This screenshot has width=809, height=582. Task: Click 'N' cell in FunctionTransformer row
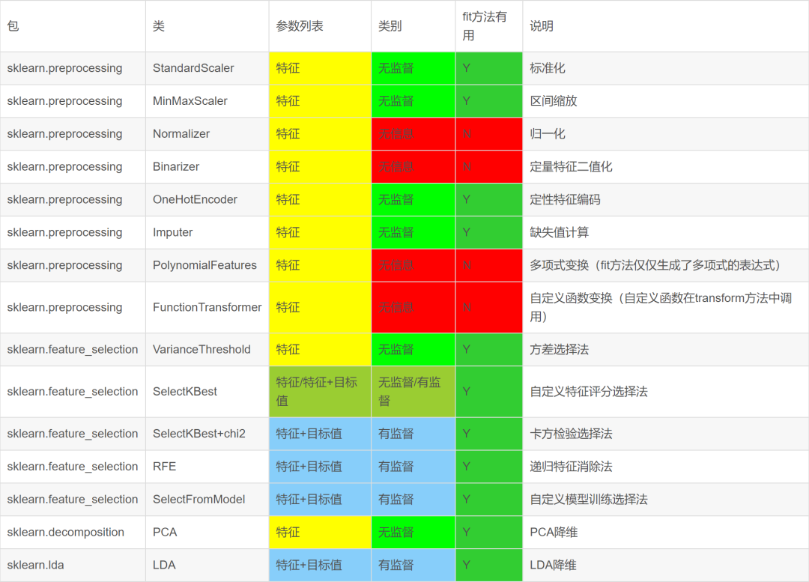coord(489,308)
